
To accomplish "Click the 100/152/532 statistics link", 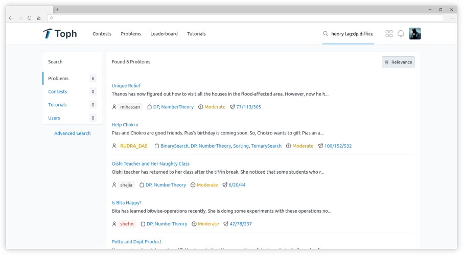I will click(338, 146).
